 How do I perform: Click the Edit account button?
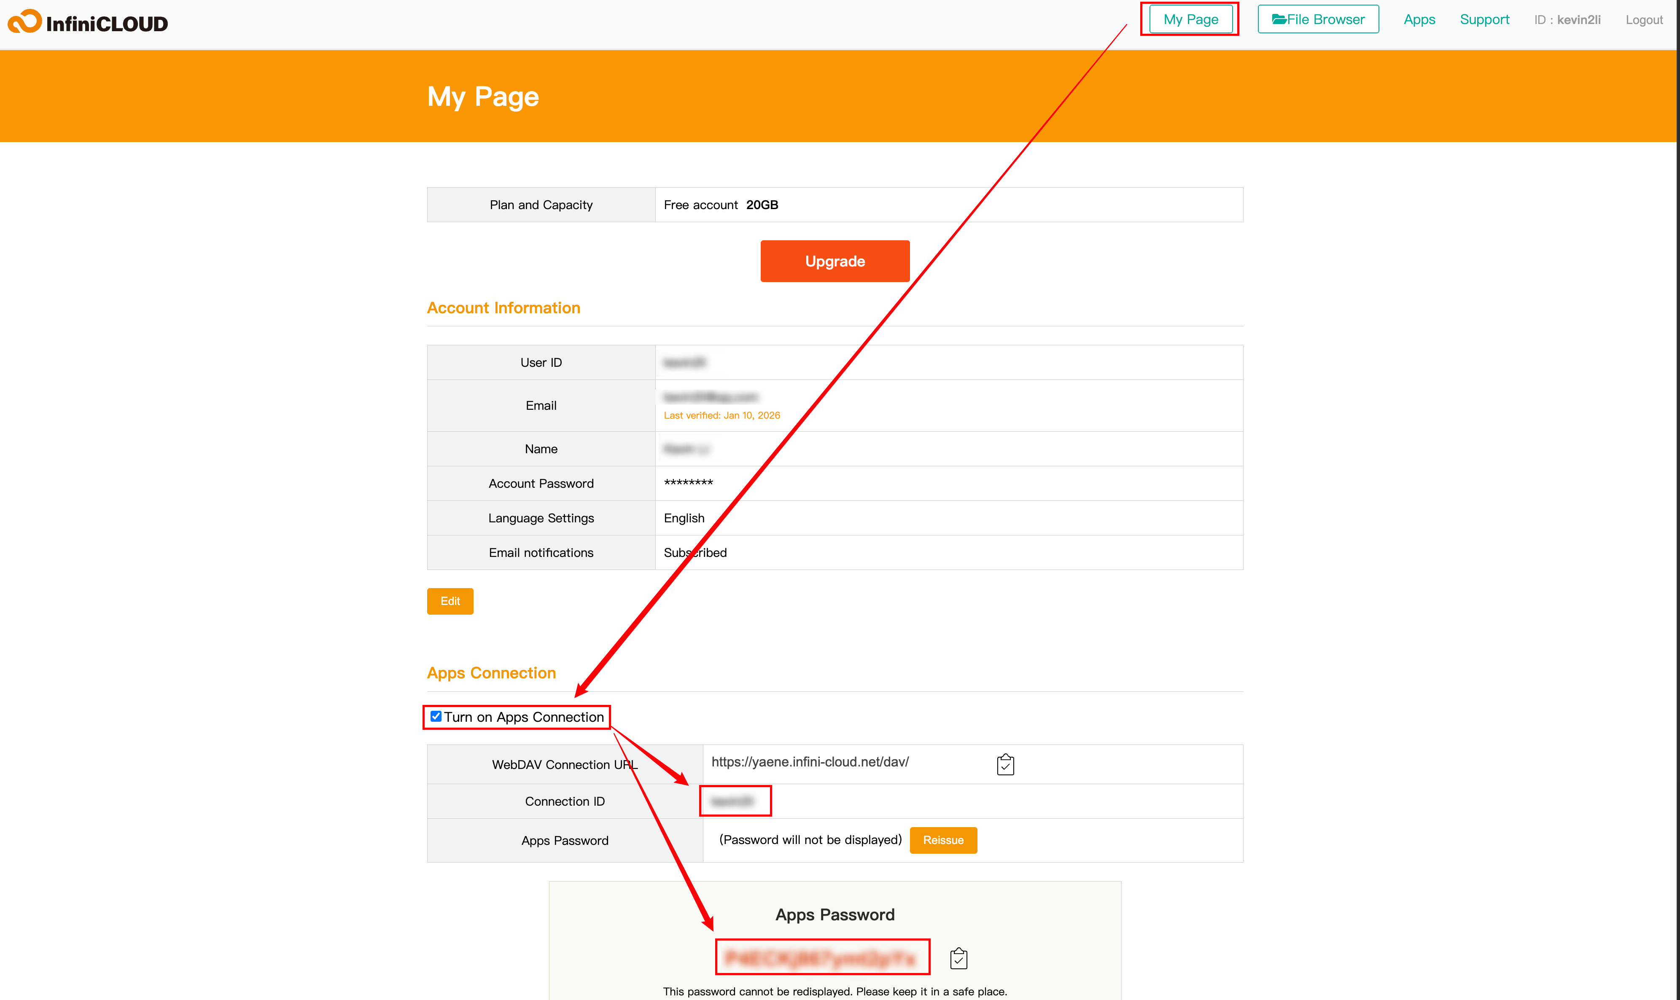click(450, 601)
